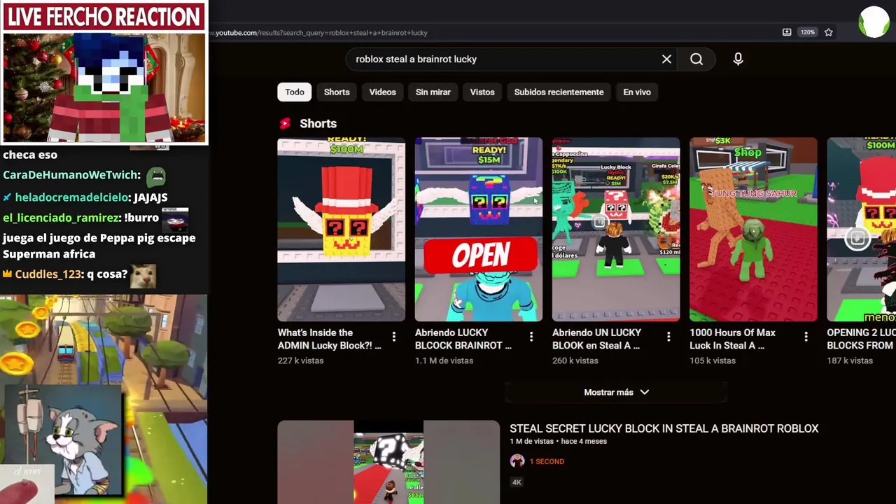Image resolution: width=896 pixels, height=504 pixels.
Task: Open 'Abriendo UN LUCKY BLOOK en Steal A' title
Action: click(597, 339)
